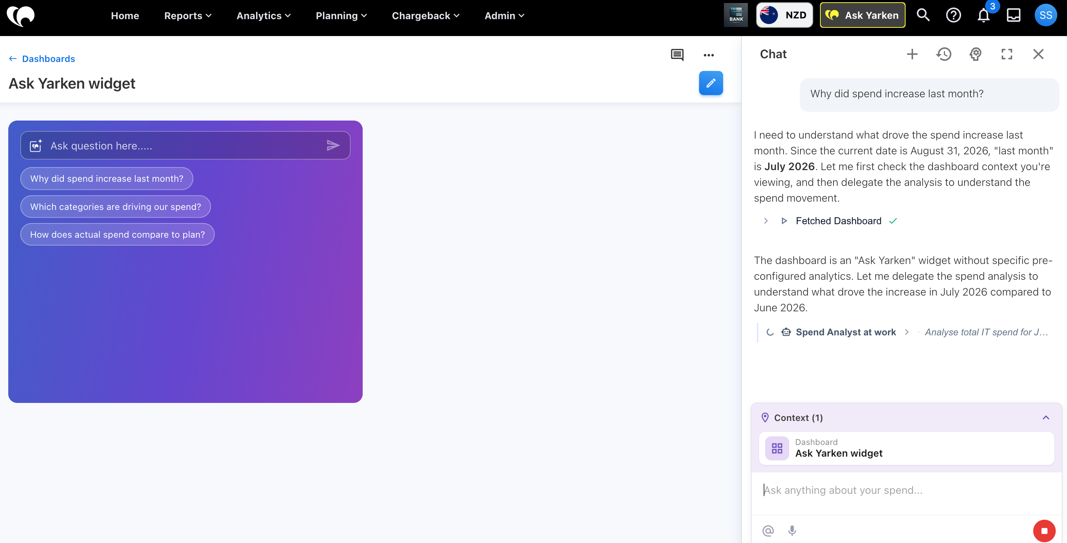Select 'Which categories are driving our spend?' suggestion
The height and width of the screenshot is (543, 1067).
tap(116, 207)
